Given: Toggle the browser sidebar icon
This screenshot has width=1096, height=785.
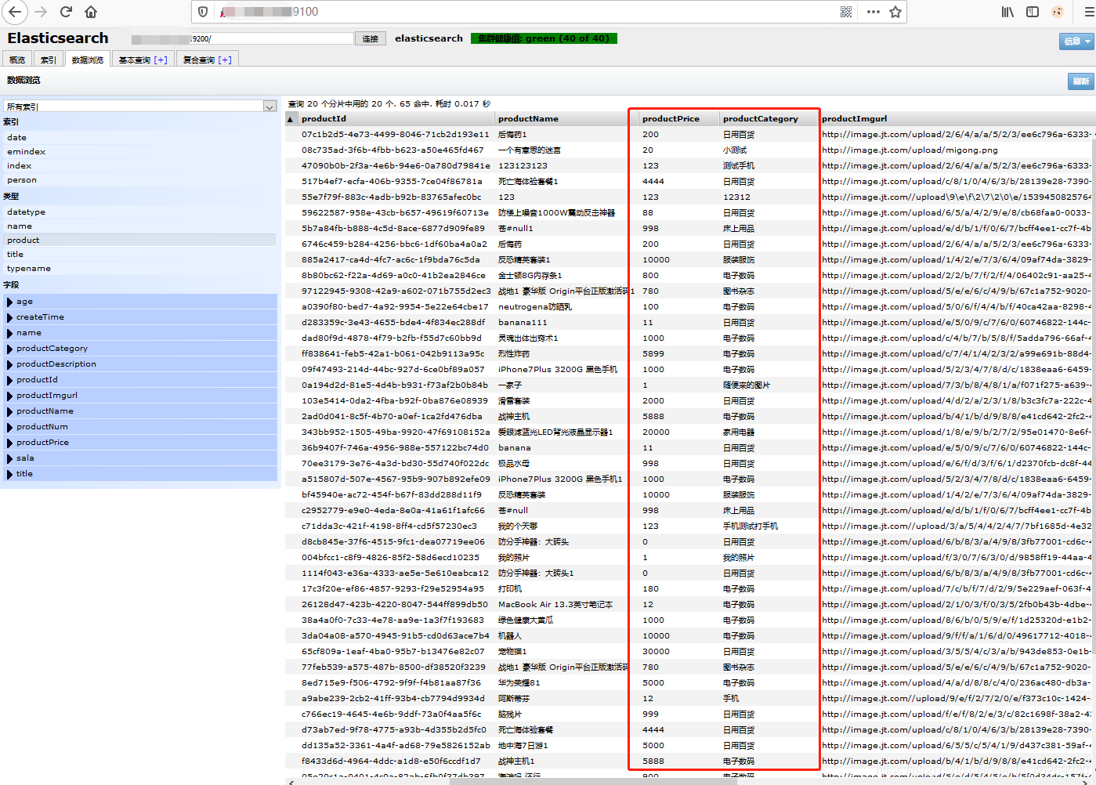Looking at the screenshot, I should (x=1033, y=12).
